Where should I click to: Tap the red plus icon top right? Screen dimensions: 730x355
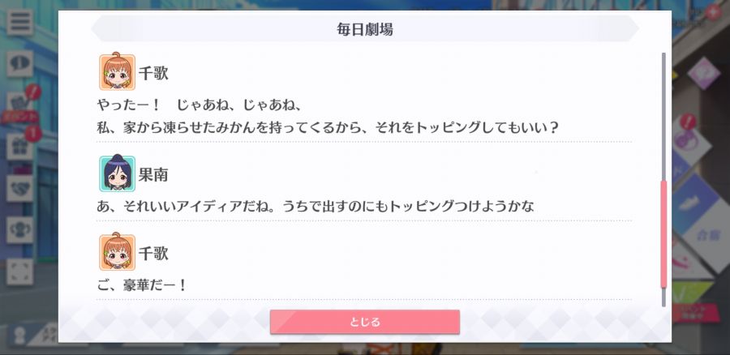point(712,12)
